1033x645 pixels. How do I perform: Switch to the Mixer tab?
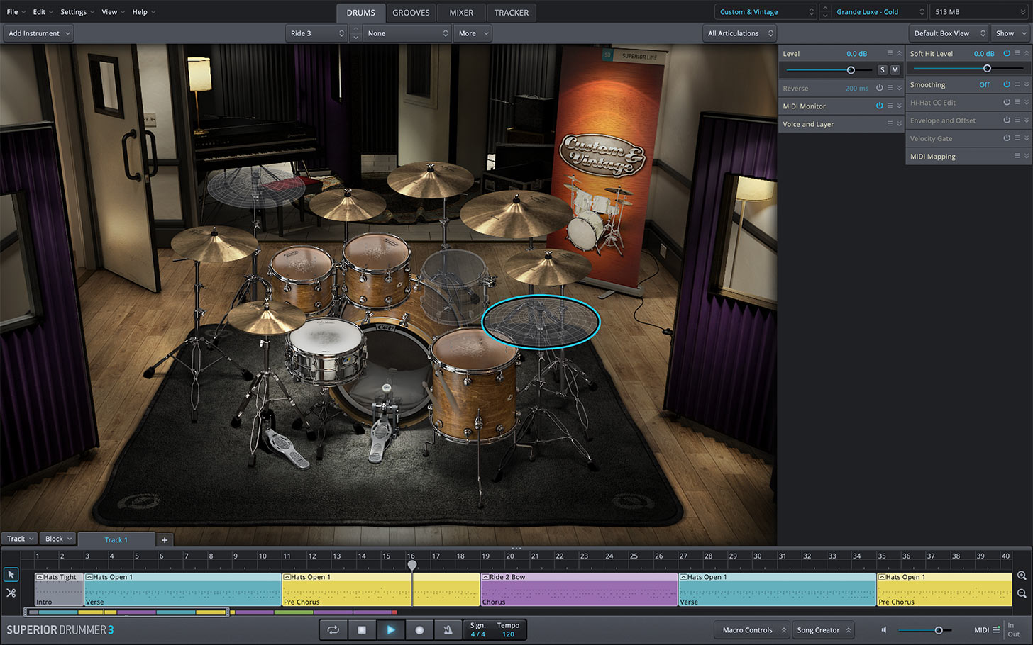(x=461, y=13)
